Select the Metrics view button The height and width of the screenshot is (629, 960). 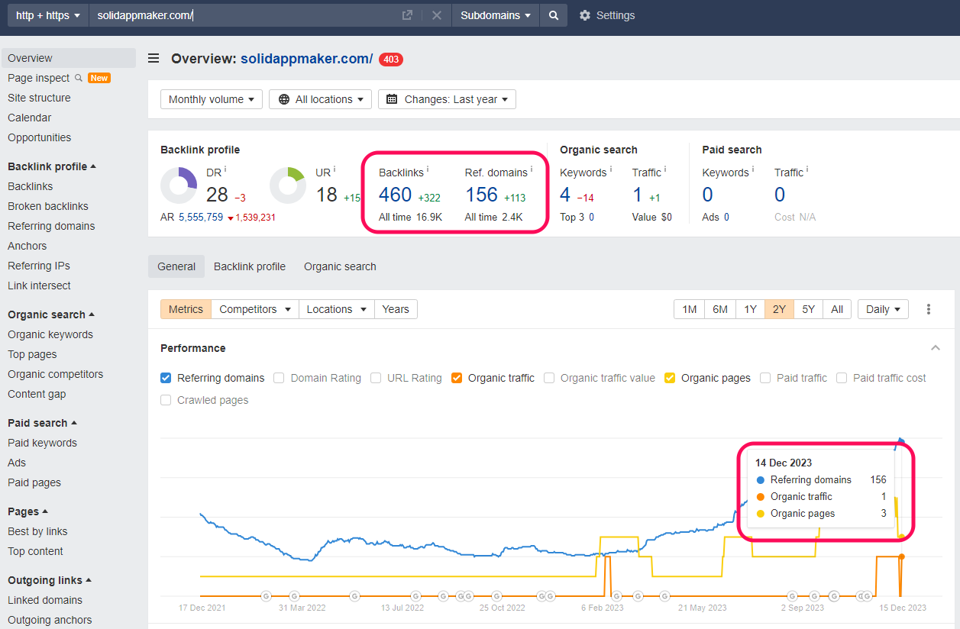186,309
